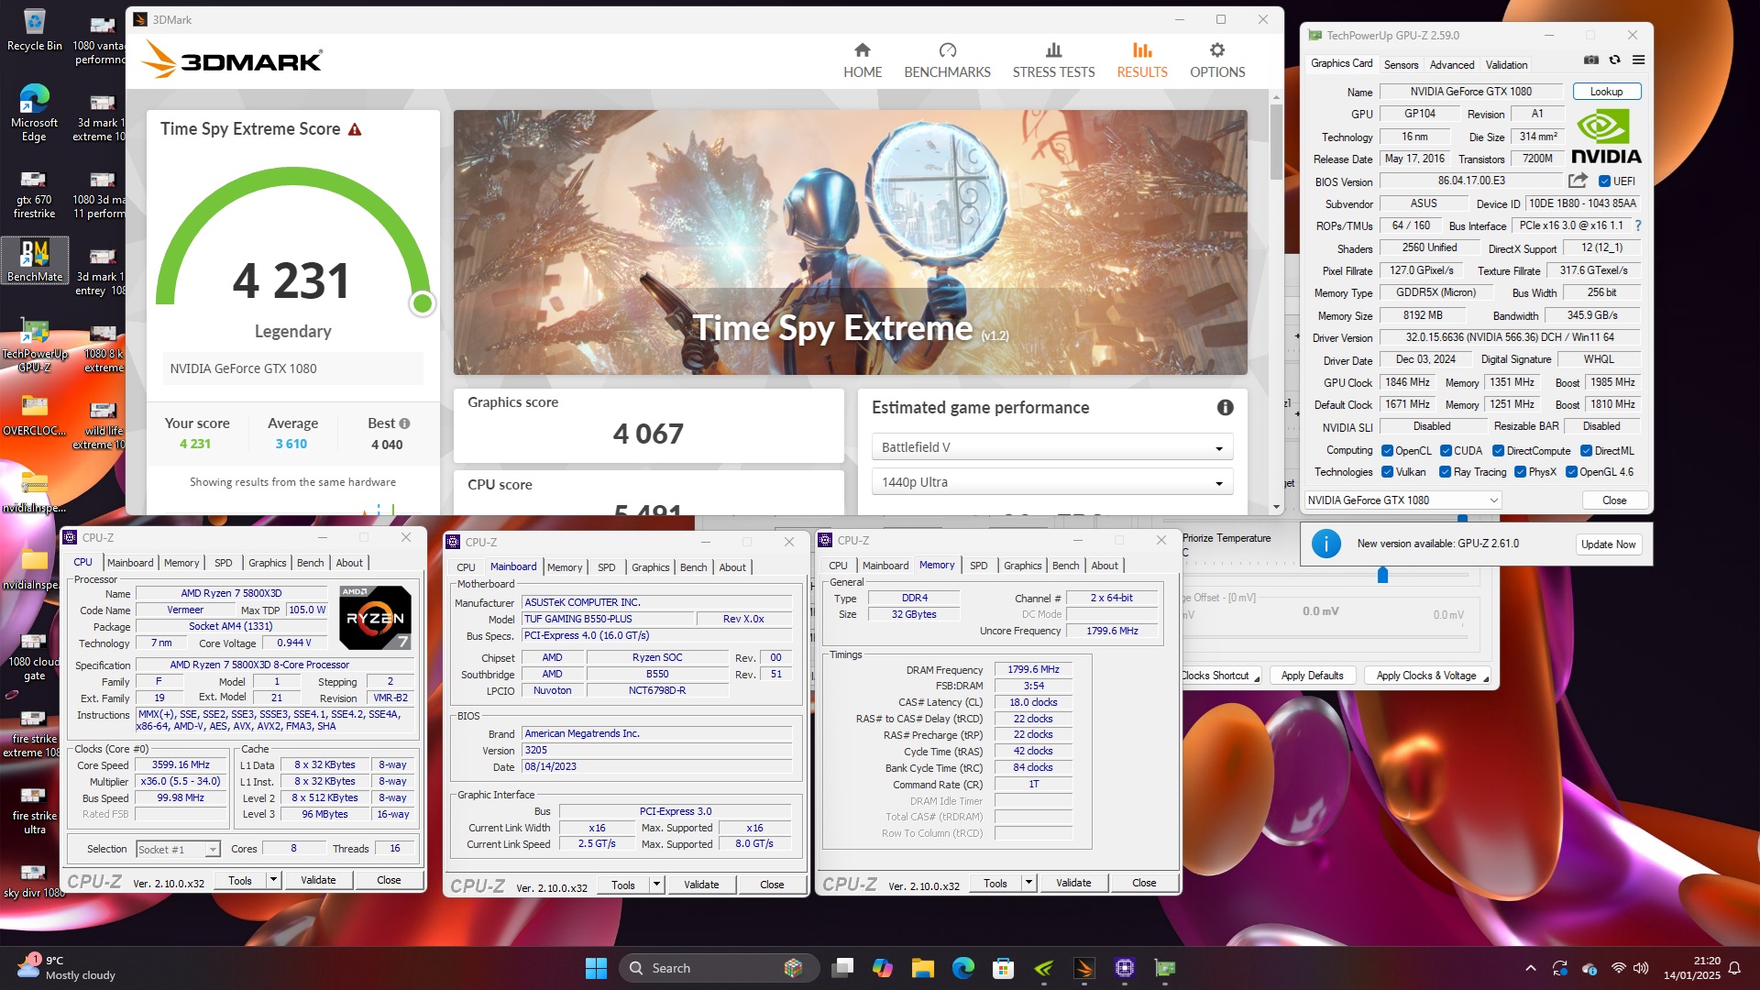Click the Bus Interface question mark in GPU-Z
Viewport: 1760px width, 990px height.
[x=1637, y=225]
